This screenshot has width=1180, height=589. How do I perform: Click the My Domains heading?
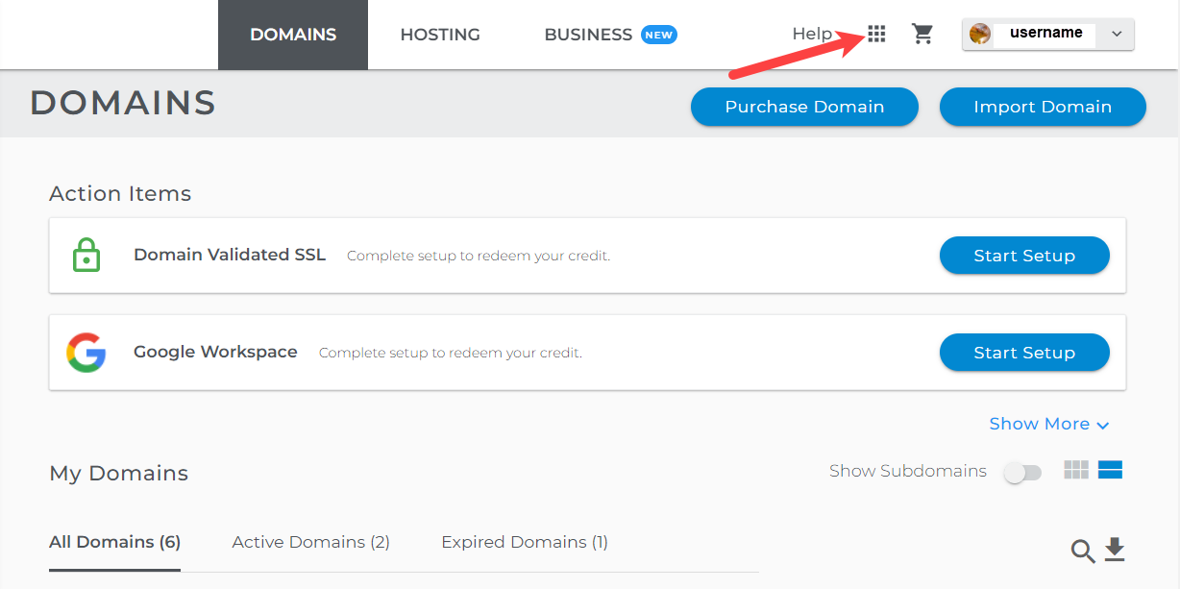pyautogui.click(x=119, y=473)
